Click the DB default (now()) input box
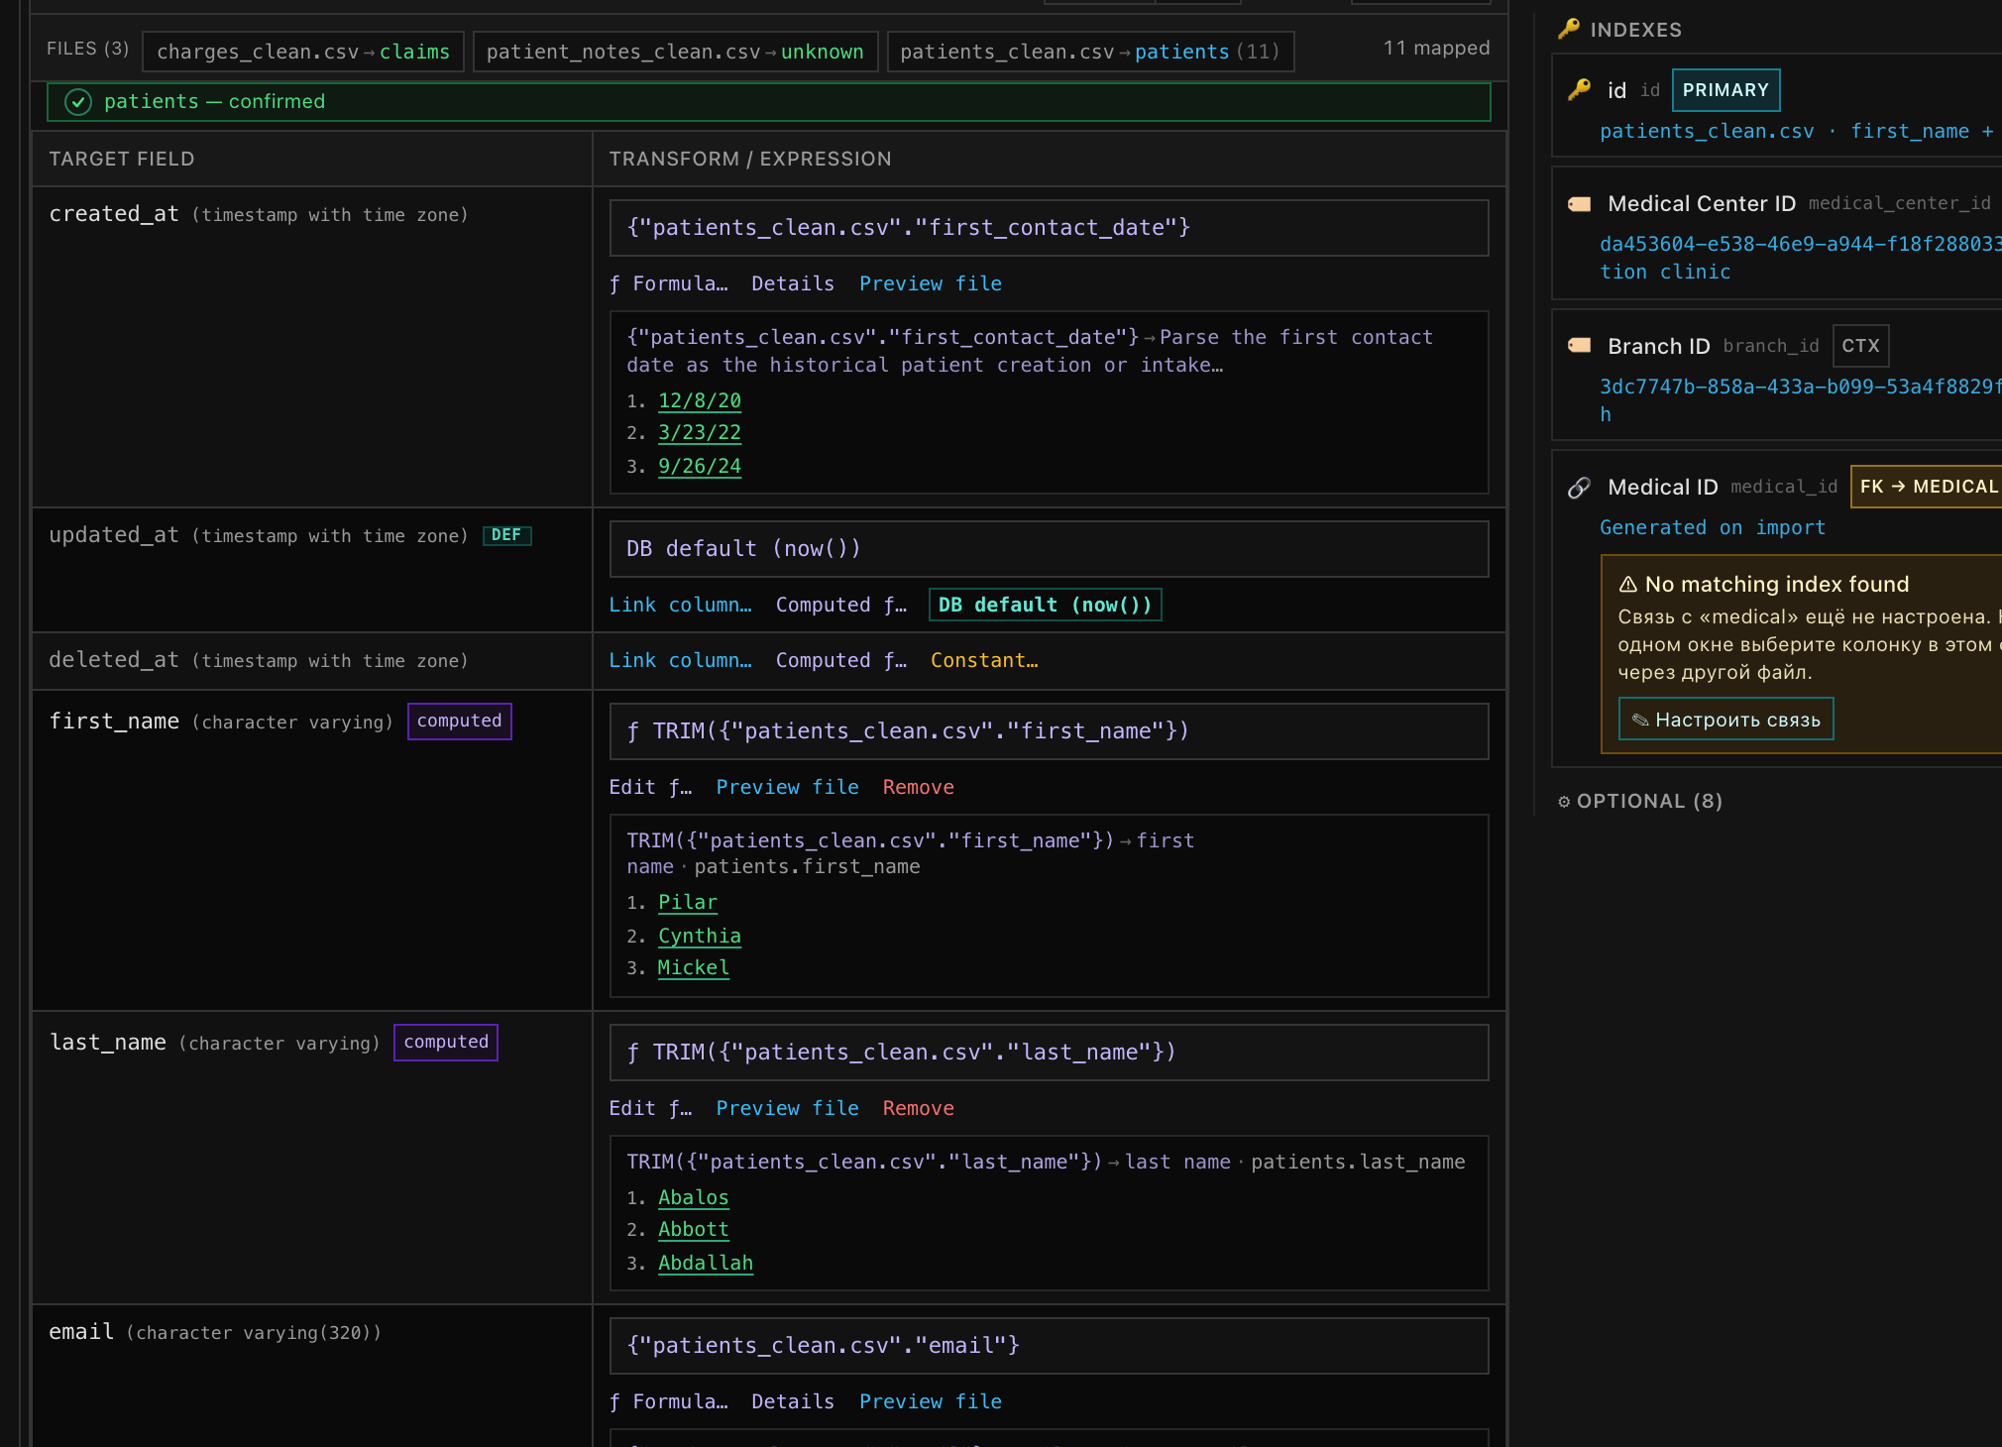This screenshot has height=1447, width=2002. 1049,549
